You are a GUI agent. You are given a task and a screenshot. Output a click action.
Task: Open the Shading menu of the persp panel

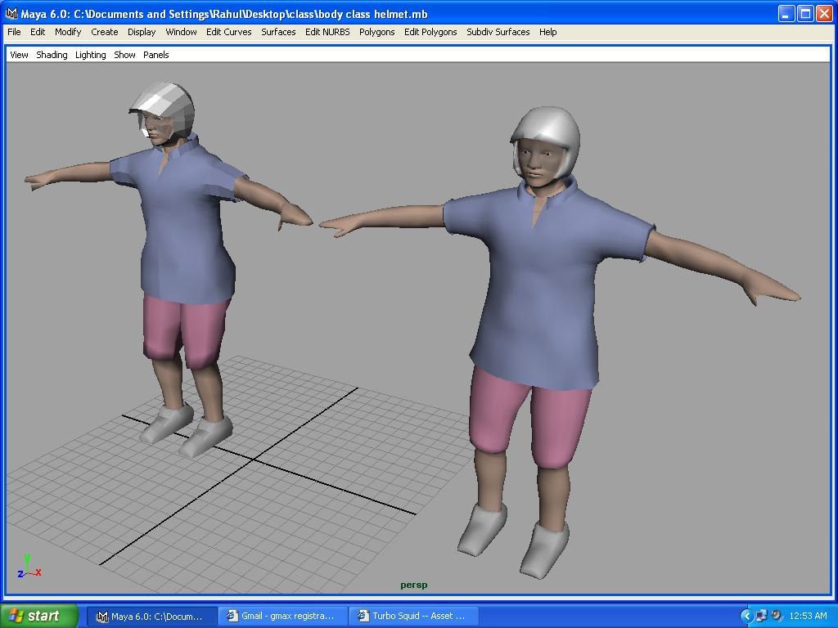point(52,54)
